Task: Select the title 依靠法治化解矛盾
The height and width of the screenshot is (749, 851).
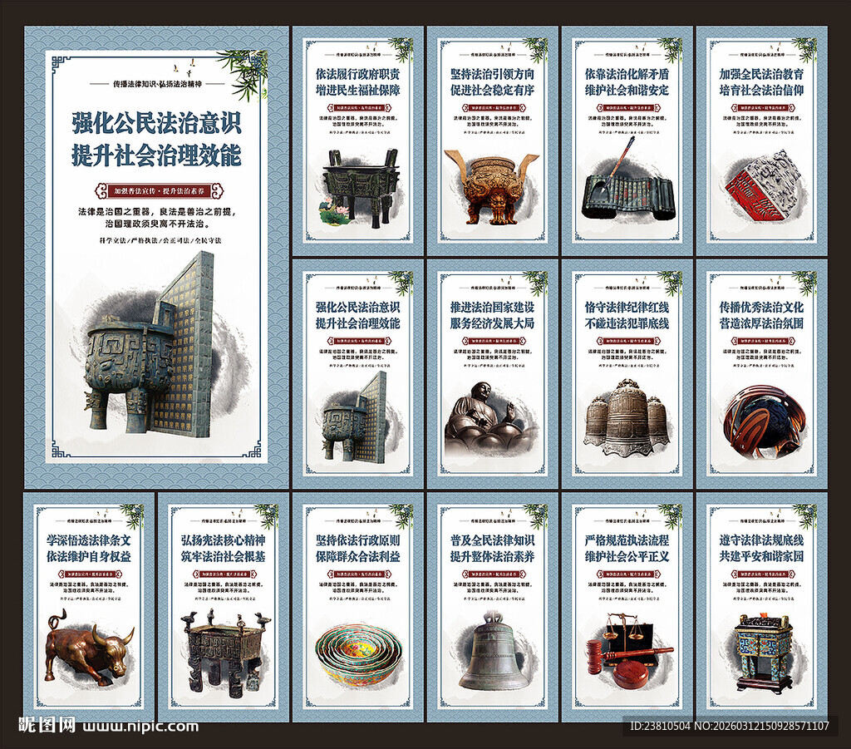Action: tap(627, 74)
